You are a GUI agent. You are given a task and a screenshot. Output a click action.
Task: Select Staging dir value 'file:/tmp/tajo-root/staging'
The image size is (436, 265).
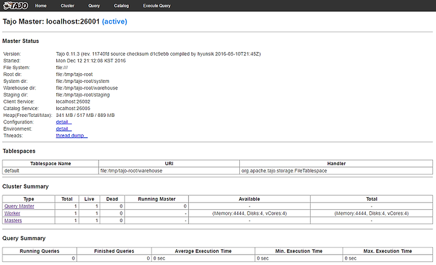tap(83, 95)
